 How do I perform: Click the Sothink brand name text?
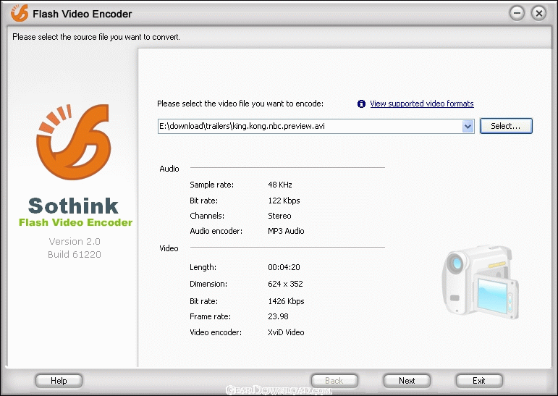pos(73,206)
